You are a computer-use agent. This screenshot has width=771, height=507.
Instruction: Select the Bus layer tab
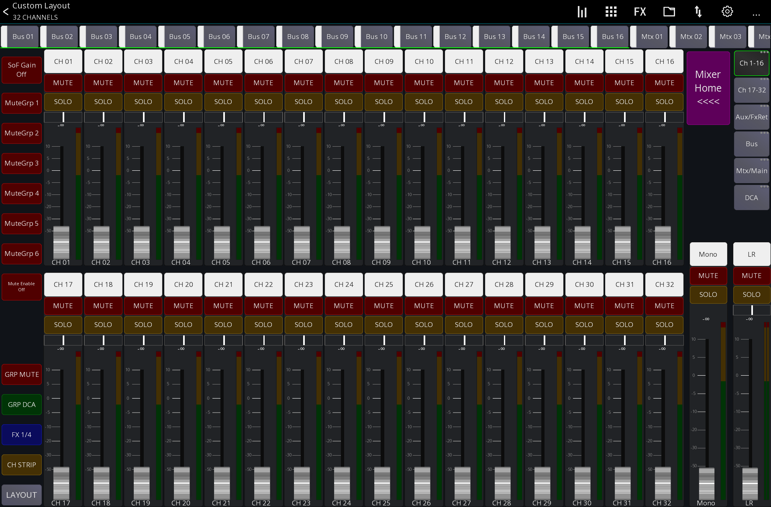(x=752, y=144)
